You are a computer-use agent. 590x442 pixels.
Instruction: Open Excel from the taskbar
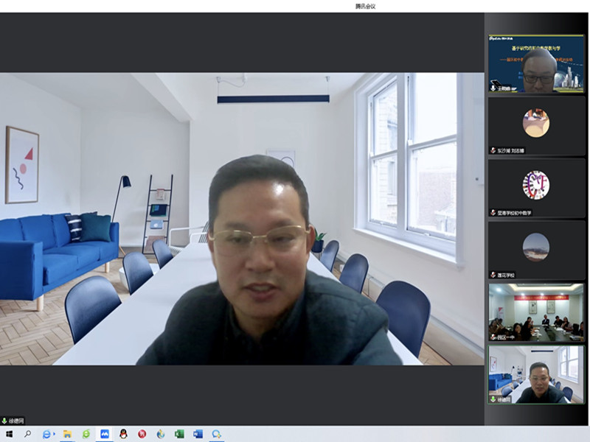pyautogui.click(x=179, y=434)
